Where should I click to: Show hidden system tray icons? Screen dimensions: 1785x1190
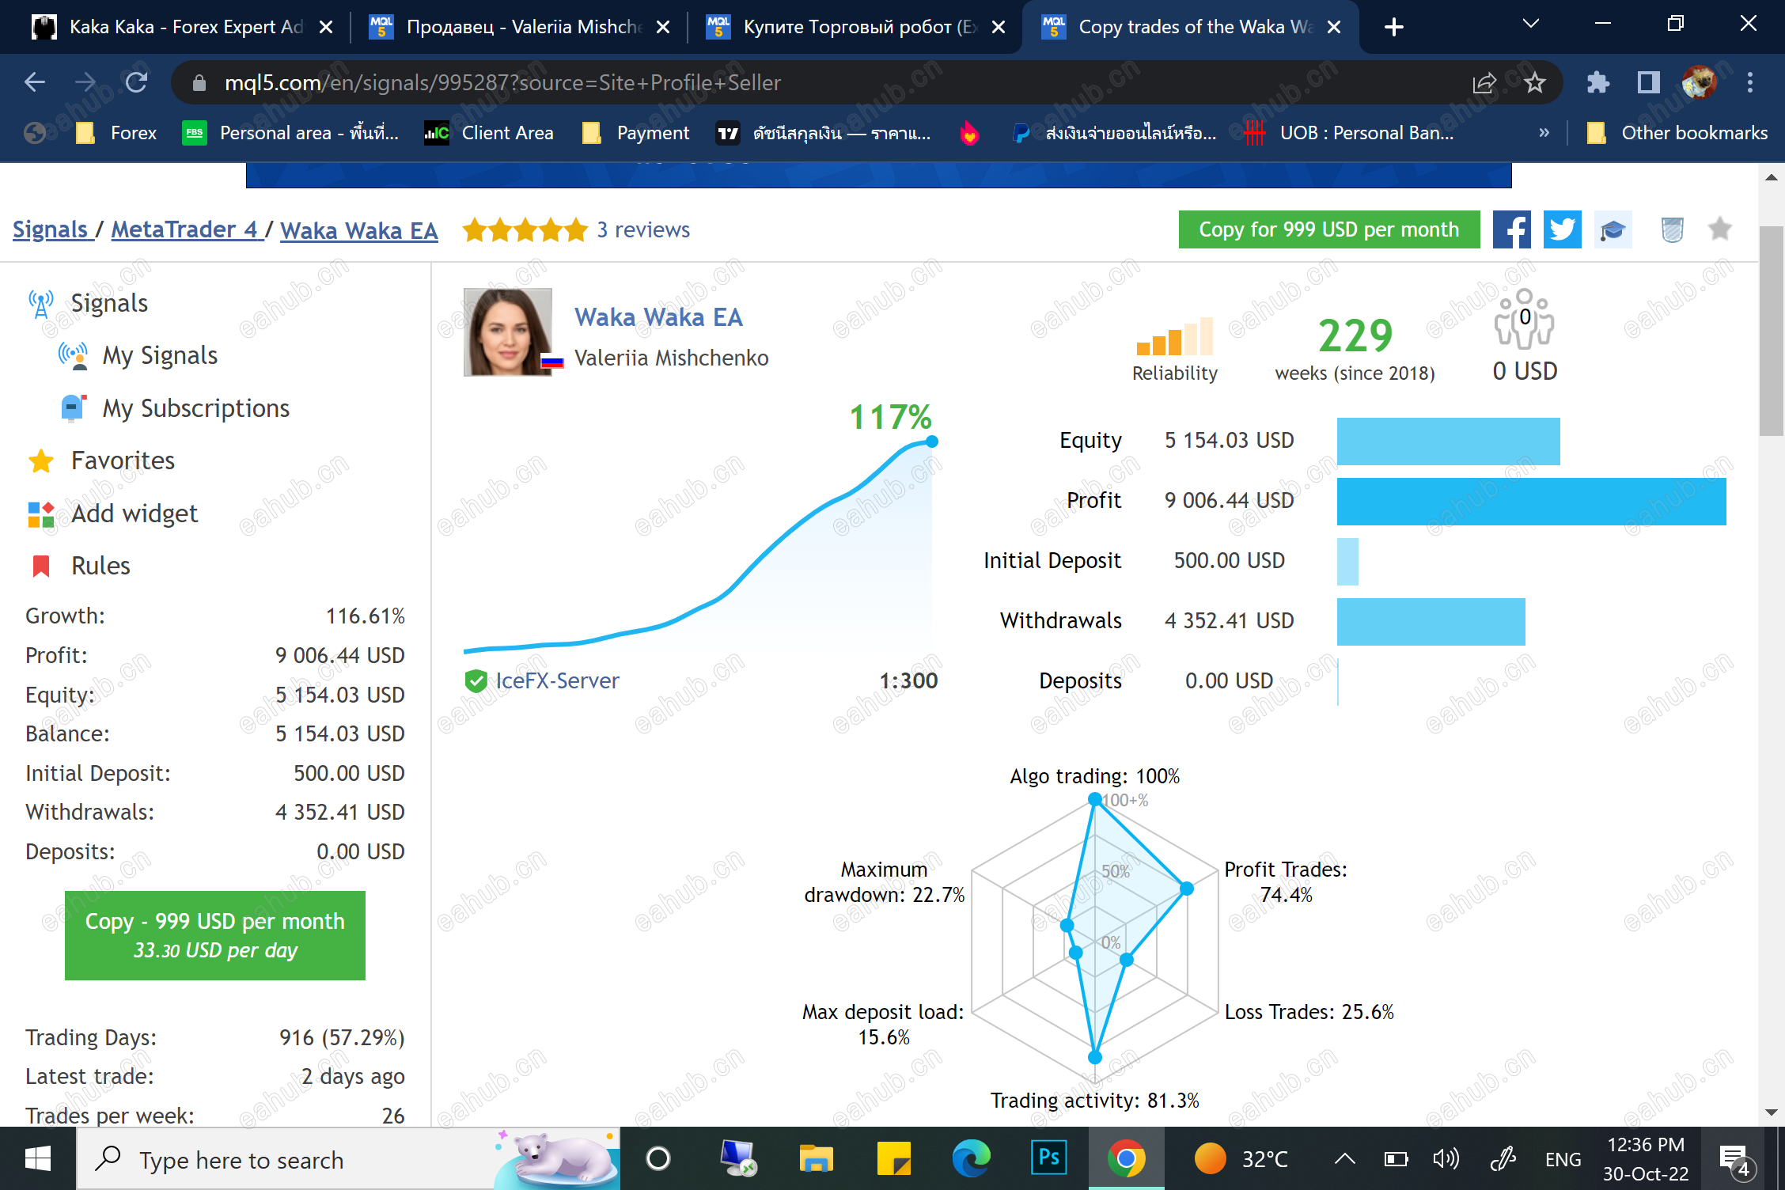click(x=1344, y=1160)
